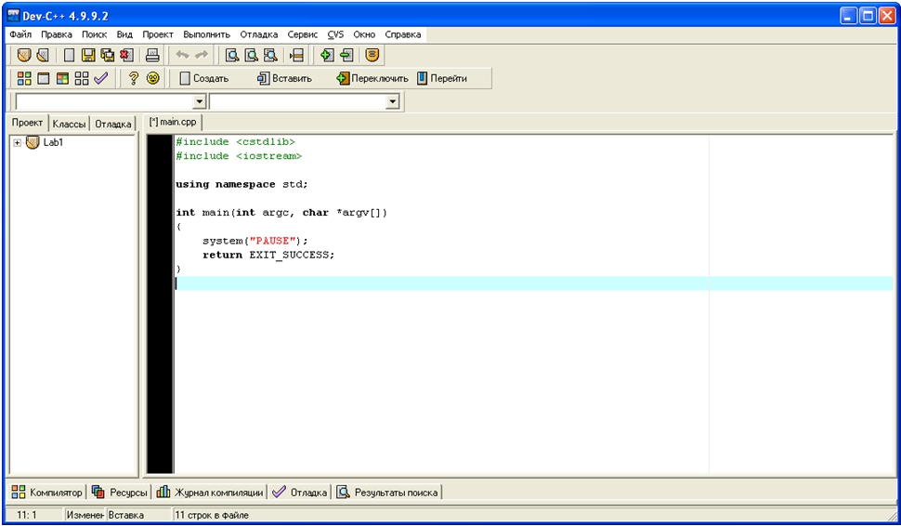Open the first class browser dropdown
This screenshot has width=901, height=526.
pyautogui.click(x=200, y=101)
